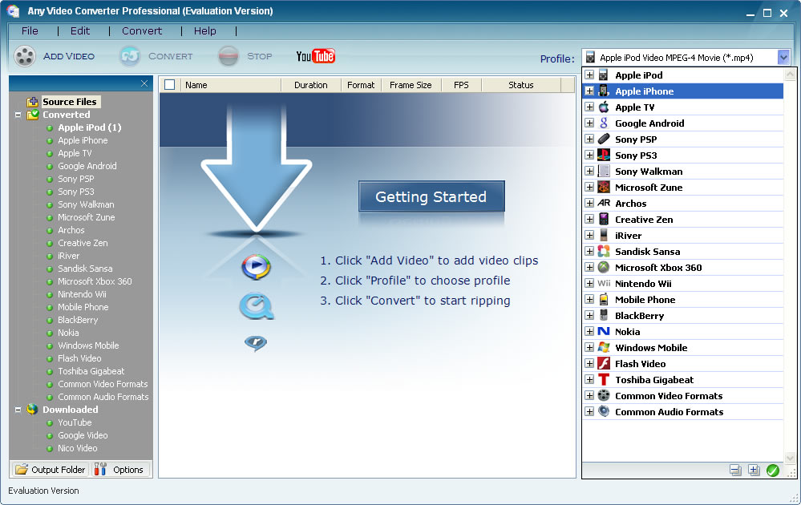
Task: Click the Getting Started button
Action: point(431,196)
